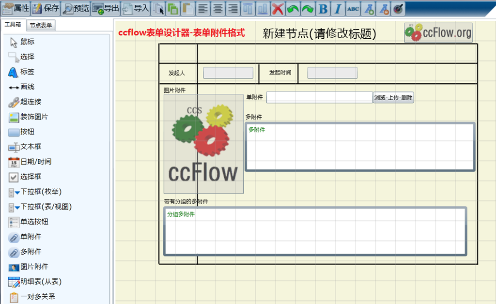Screen dimensions: 496x304
Task: Click the 分组多附件 grouped attachment box
Action: pos(315,231)
